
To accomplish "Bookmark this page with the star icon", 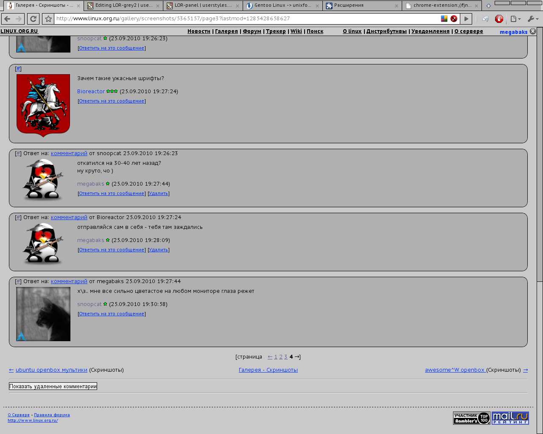I will tap(48, 19).
